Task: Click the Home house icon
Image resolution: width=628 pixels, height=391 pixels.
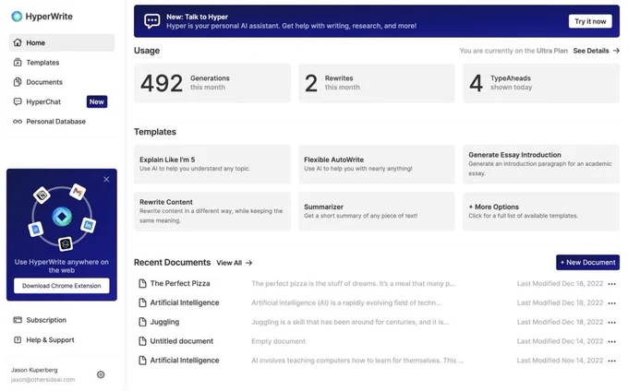Action: pos(18,42)
